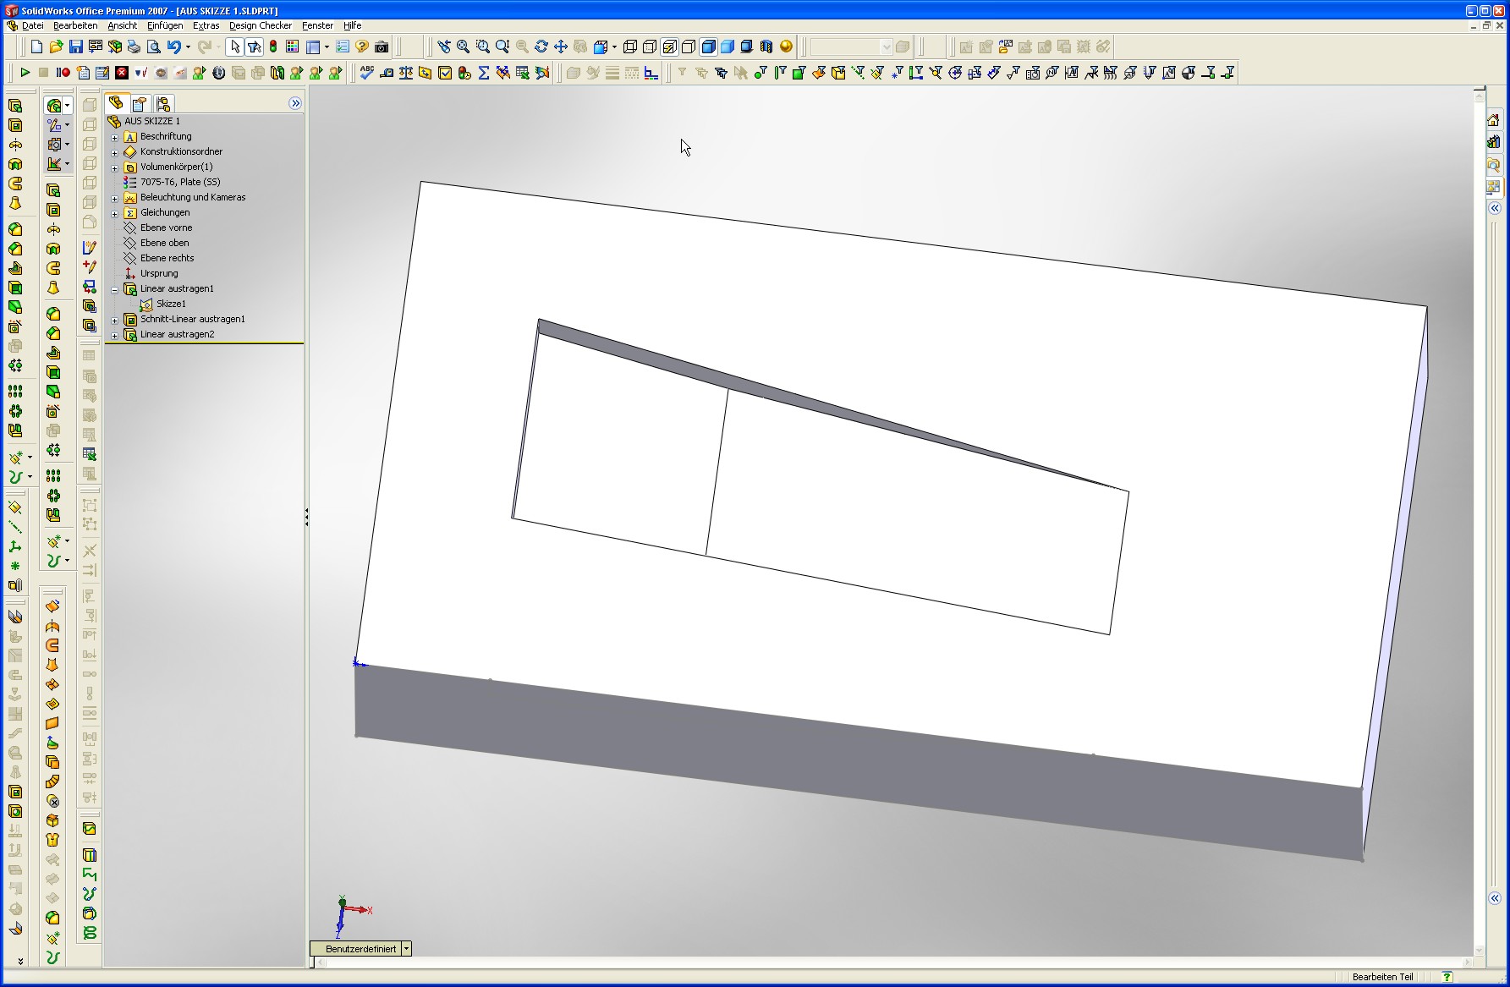This screenshot has height=987, width=1510.
Task: Open the Hilfe menu
Action: [353, 25]
